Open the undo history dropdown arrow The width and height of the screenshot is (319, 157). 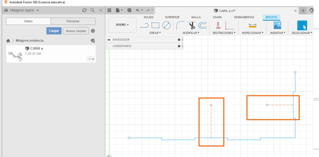142,10
